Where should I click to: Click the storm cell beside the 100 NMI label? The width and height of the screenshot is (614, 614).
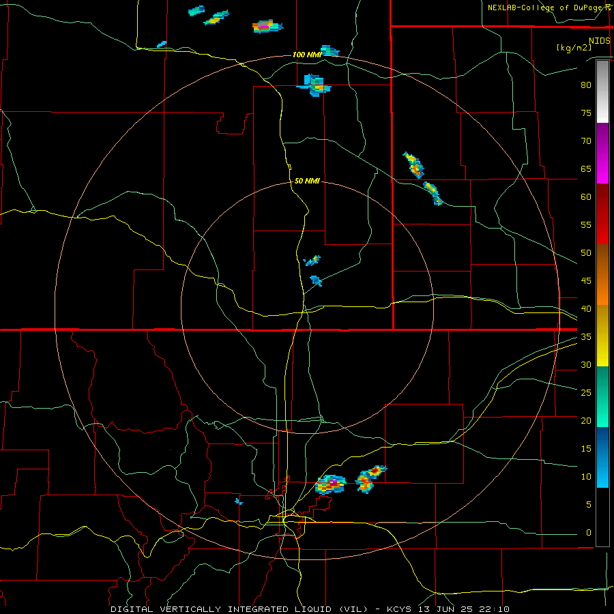[330, 51]
